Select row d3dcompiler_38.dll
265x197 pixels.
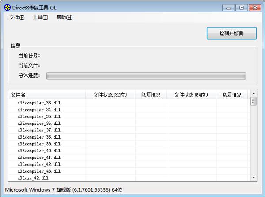click(129, 137)
